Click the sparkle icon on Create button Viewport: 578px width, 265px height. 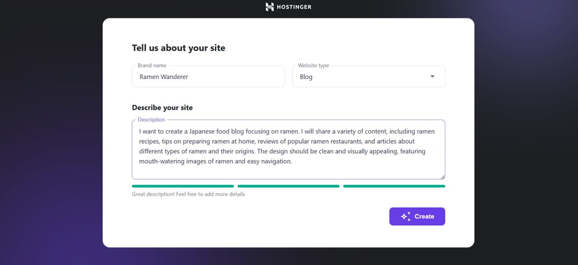(405, 217)
